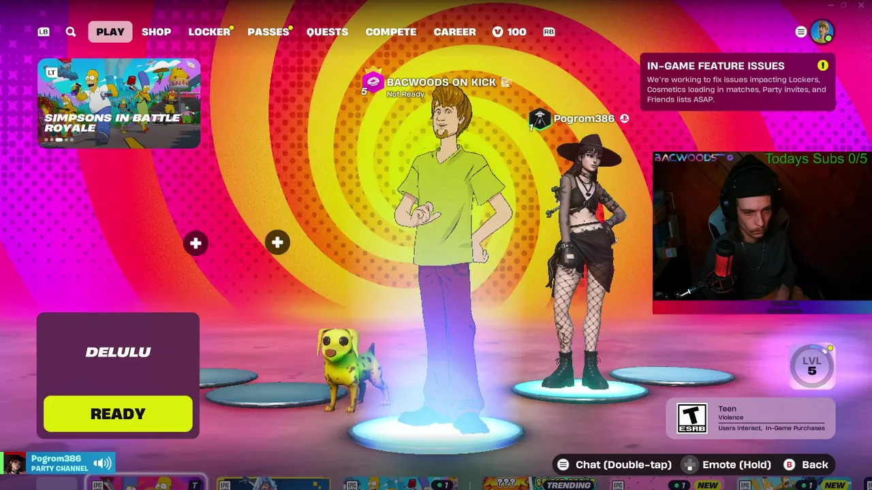Open the CAREER tab

(454, 32)
